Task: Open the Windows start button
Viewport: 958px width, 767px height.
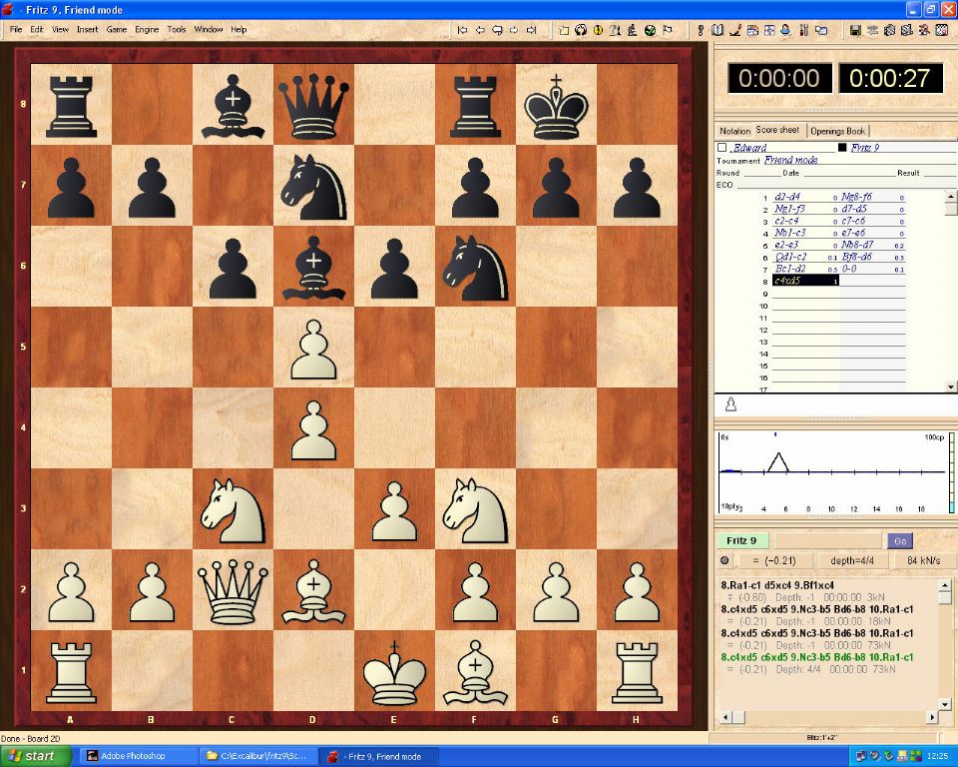Action: [35, 756]
